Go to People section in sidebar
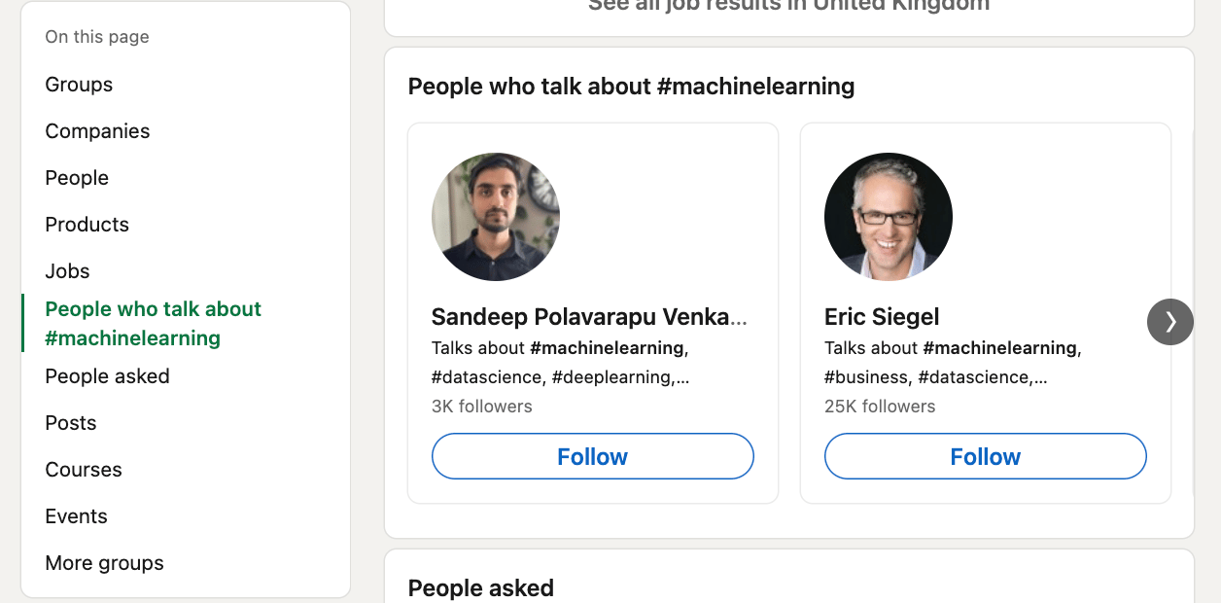This screenshot has width=1221, height=603. click(x=77, y=178)
